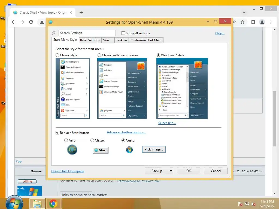The image size is (279, 209).
Task: Click the page scrollbar up arrow
Action: (x=274, y=30)
